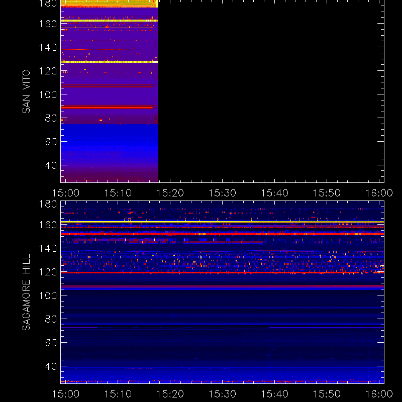This screenshot has width=402, height=402.
Task: Click 16:00 under the San Vito plot
Action: point(379,193)
